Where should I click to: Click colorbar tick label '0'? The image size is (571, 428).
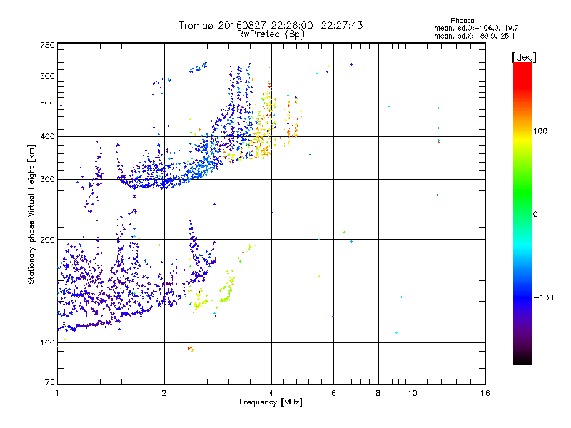tap(535, 215)
